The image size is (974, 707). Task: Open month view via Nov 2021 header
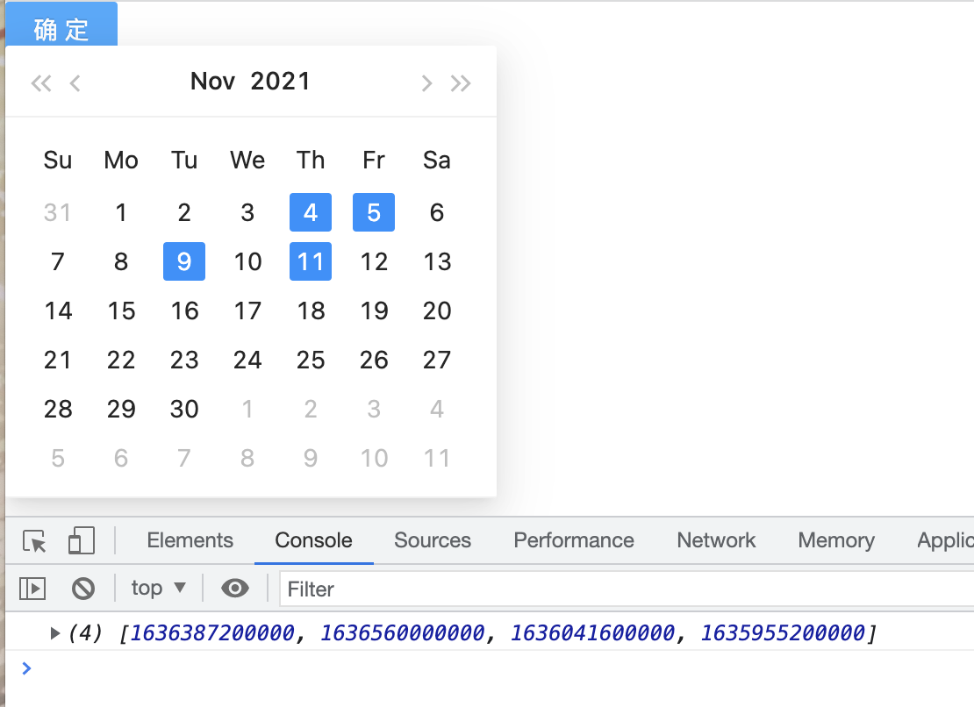250,81
